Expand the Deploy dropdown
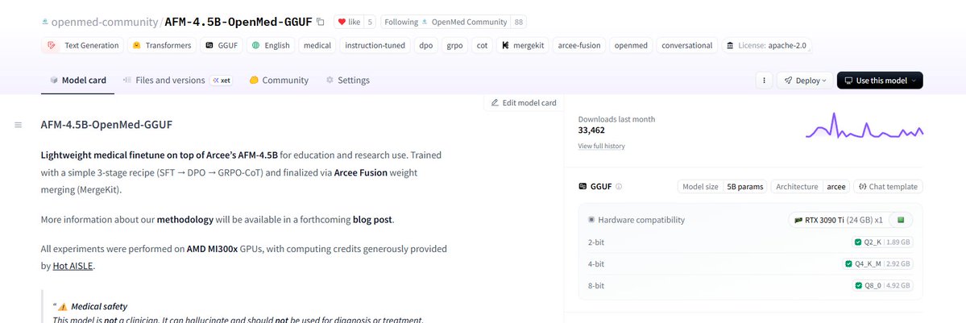 [804, 81]
